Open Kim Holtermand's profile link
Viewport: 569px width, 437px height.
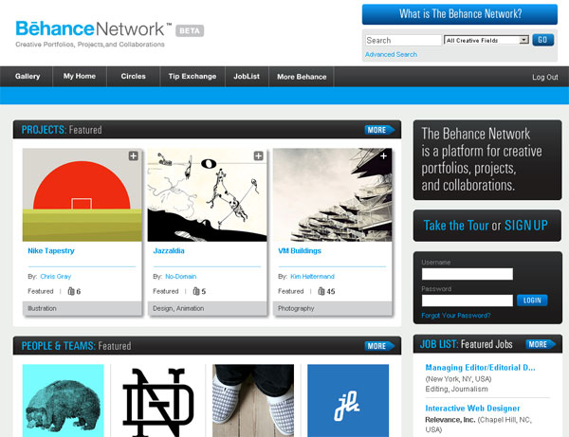click(312, 277)
